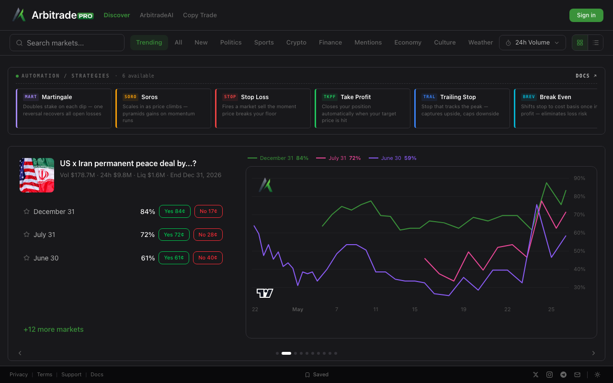
Task: Select the Mentions category tab
Action: (368, 43)
